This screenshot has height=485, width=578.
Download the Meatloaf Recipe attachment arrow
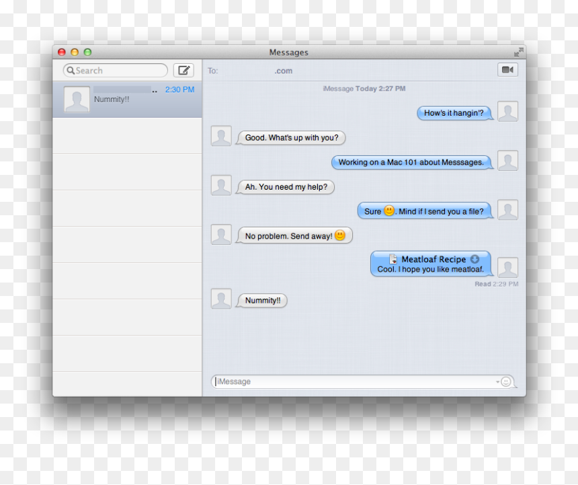point(474,259)
